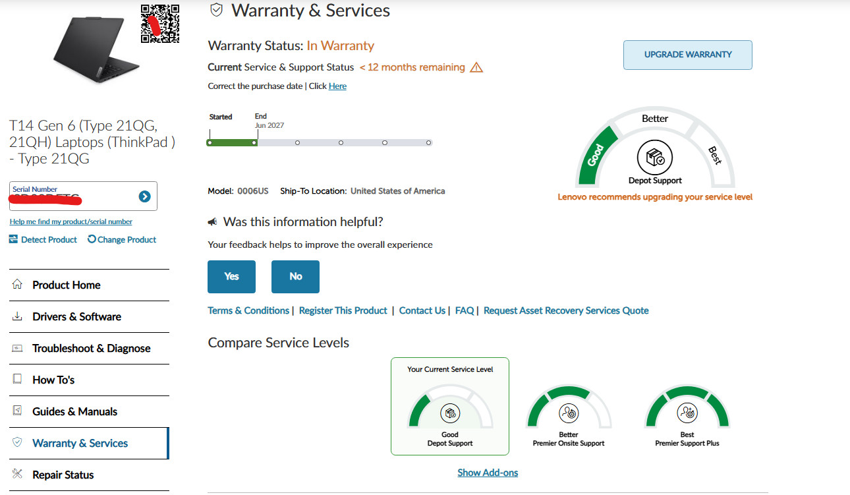Click the Warranty & Services shield icon in sidebar
Image resolution: width=850 pixels, height=495 pixels.
pyautogui.click(x=17, y=443)
